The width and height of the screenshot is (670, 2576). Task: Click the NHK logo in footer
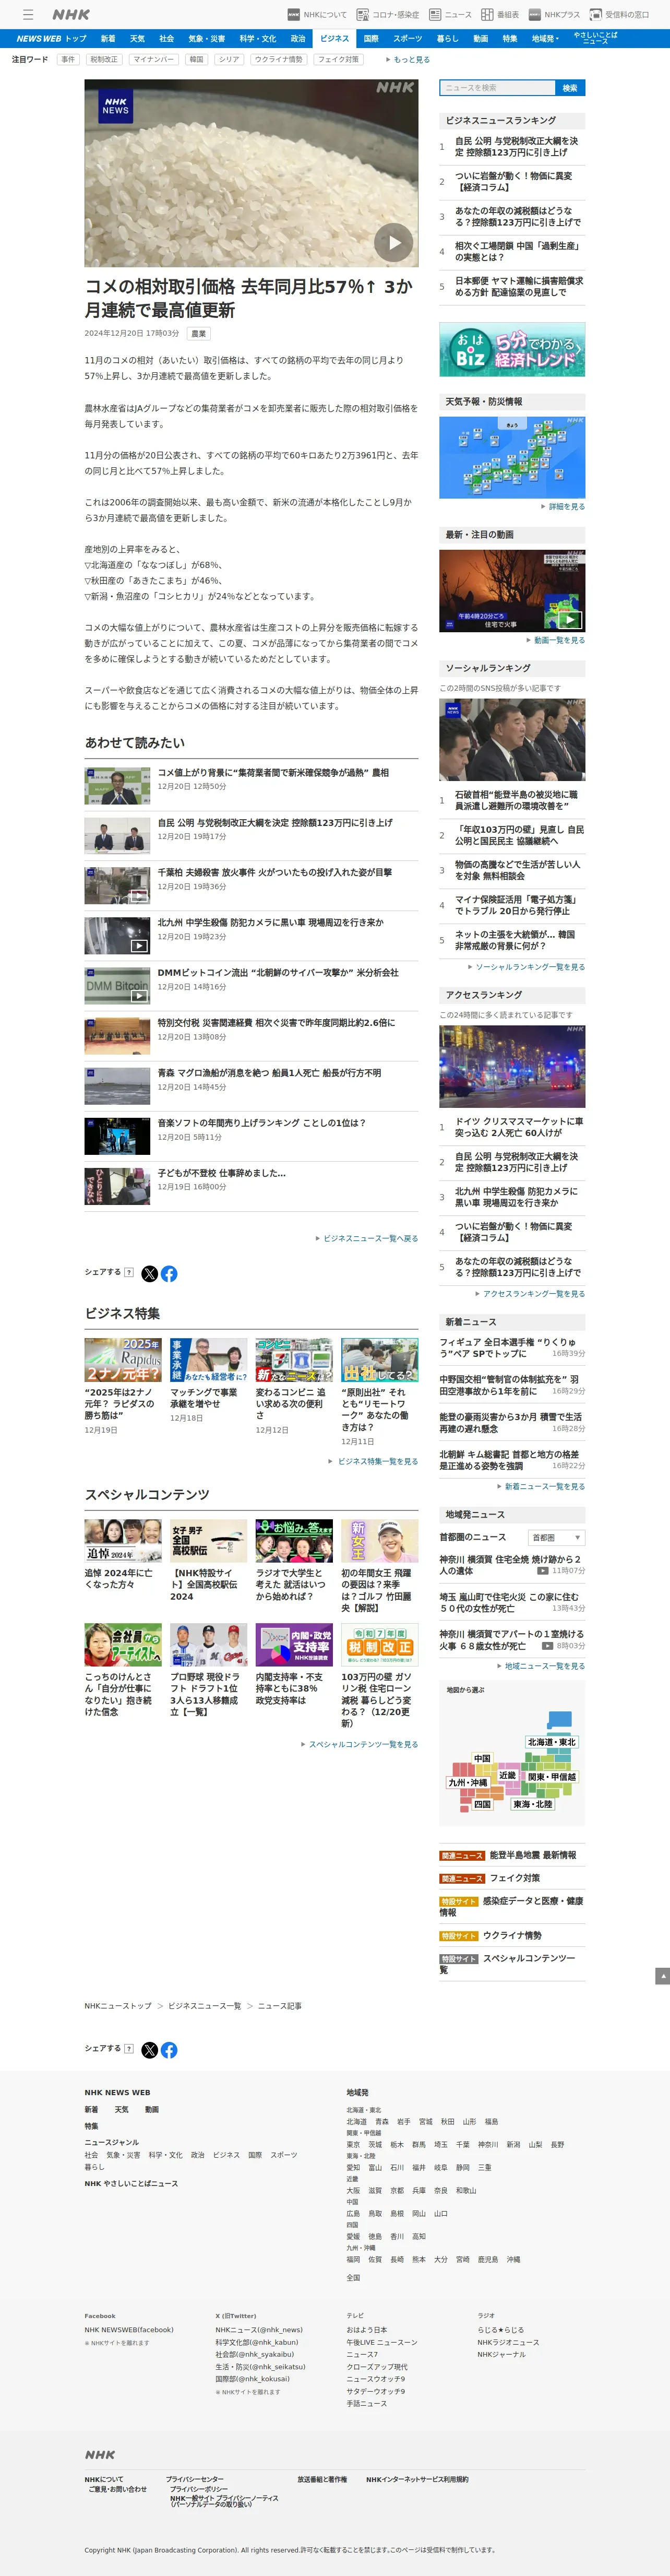click(99, 2455)
